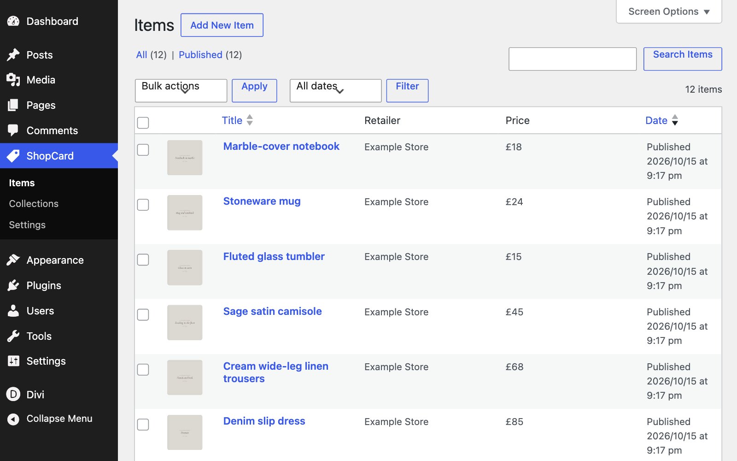Click the Media icon in sidebar
This screenshot has width=737, height=461.
[13, 80]
